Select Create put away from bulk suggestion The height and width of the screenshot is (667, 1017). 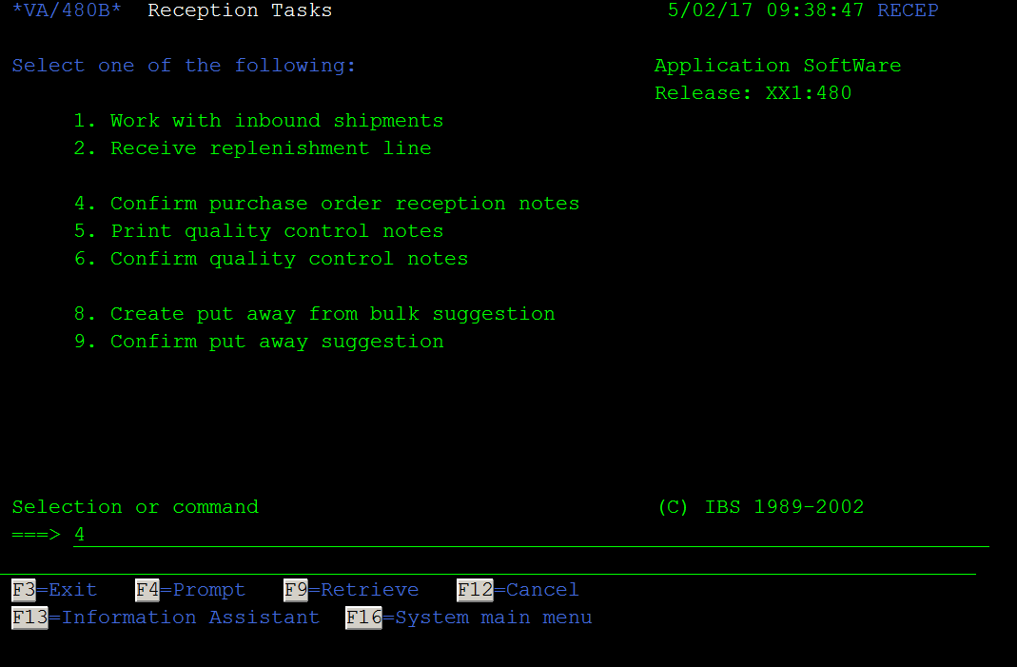pos(315,314)
